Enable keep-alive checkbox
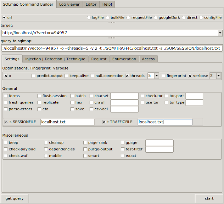 (66, 76)
